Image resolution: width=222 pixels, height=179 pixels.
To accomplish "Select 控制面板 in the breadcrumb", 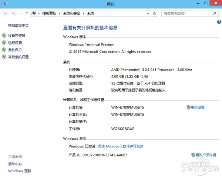I will (x=49, y=13).
